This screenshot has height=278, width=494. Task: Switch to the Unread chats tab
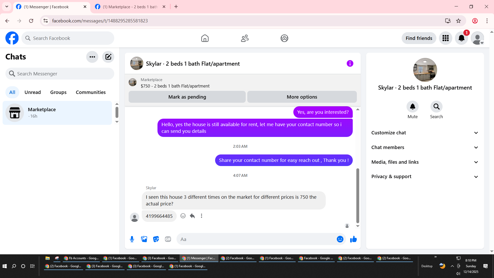point(33,92)
